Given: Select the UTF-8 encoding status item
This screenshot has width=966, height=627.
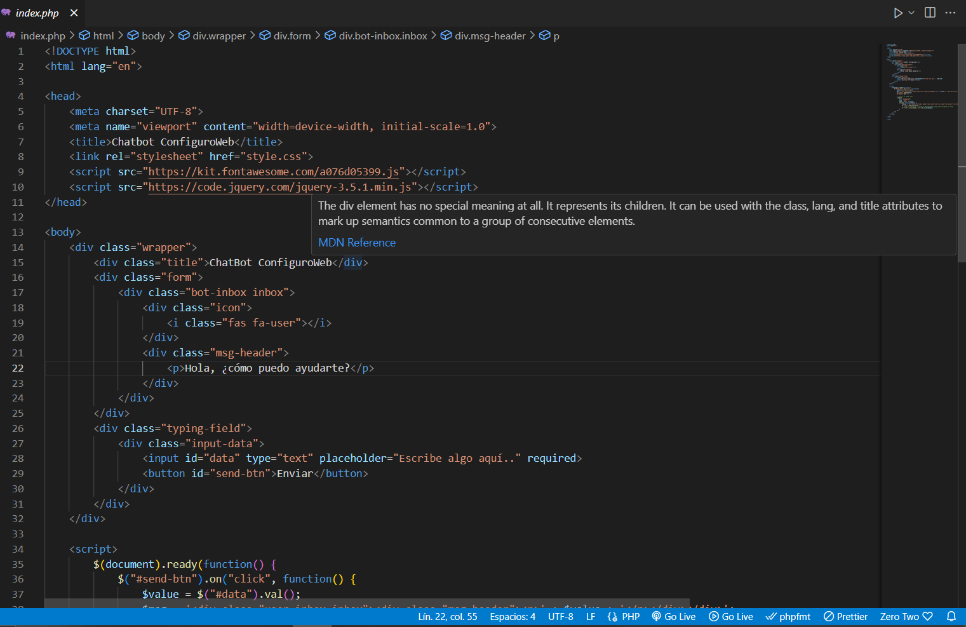Looking at the screenshot, I should click(x=561, y=616).
